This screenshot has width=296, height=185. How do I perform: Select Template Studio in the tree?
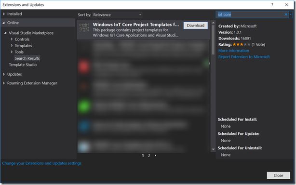23,65
